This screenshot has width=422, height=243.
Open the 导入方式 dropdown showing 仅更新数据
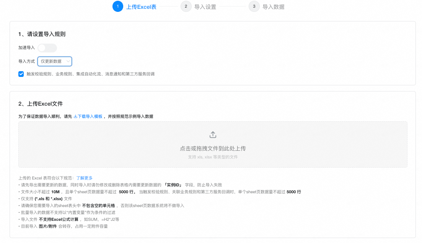click(54, 61)
